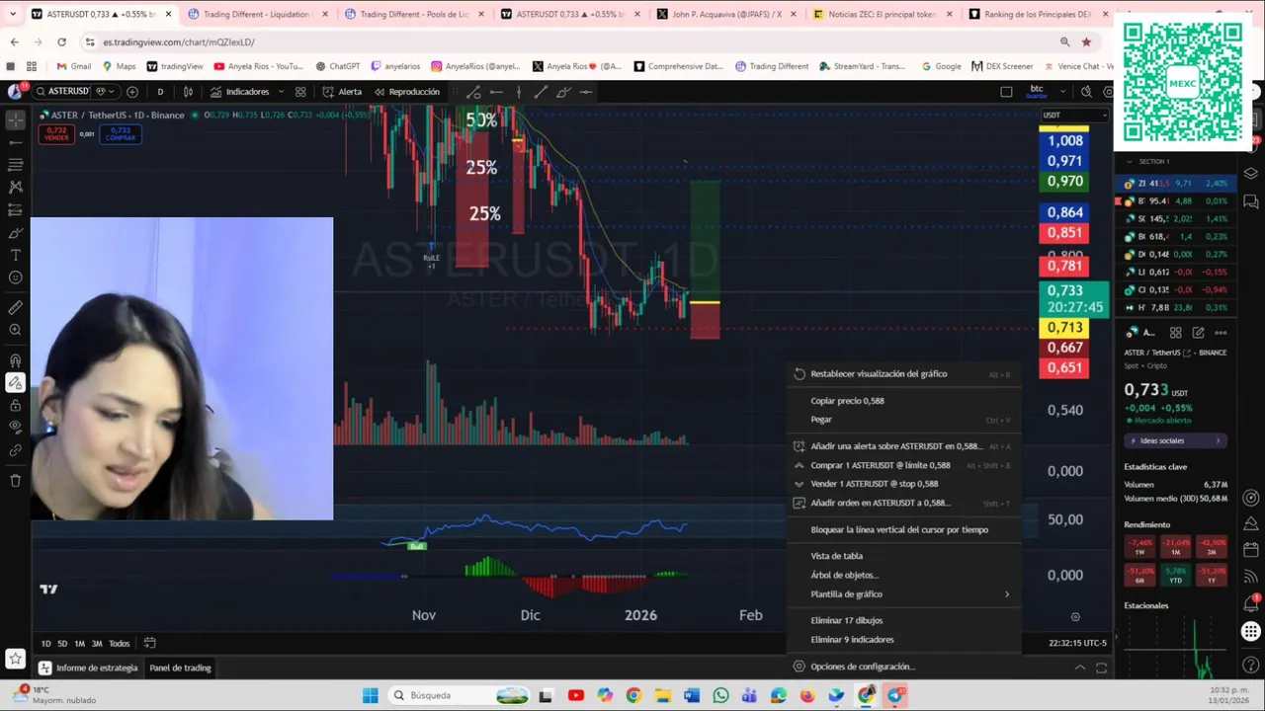Click the quick search icon in top toolbar
Image resolution: width=1265 pixels, height=711 pixels.
coord(1086,92)
